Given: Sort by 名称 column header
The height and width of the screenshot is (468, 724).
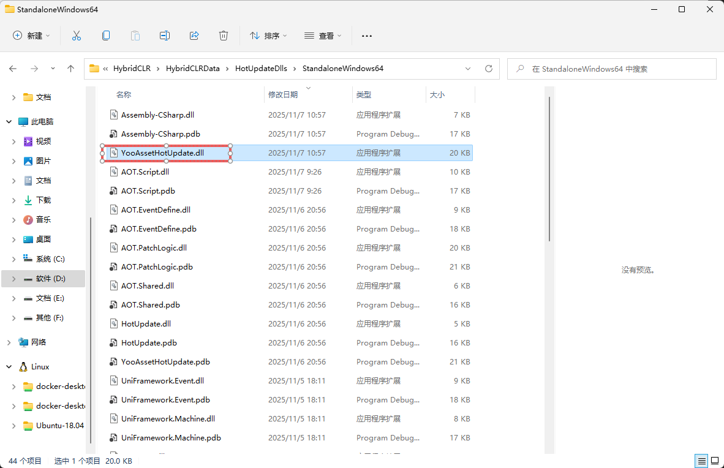Looking at the screenshot, I should point(124,95).
